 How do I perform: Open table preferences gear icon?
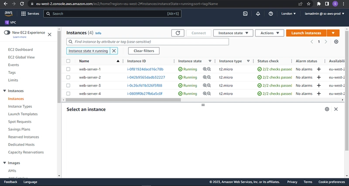pos(336,42)
